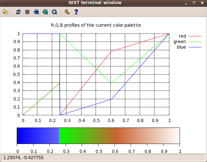Click the bright green region of palette bar

(x=66, y=136)
